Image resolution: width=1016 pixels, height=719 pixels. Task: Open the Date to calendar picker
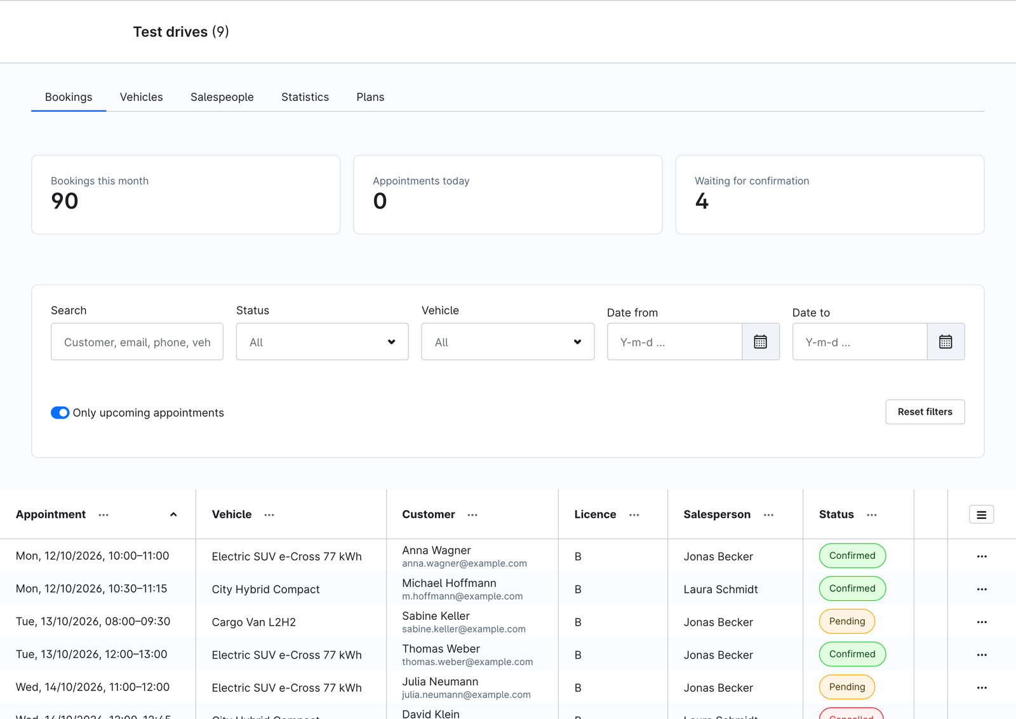[x=946, y=342]
